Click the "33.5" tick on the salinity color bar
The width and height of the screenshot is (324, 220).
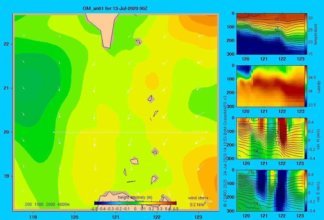[x=312, y=105]
